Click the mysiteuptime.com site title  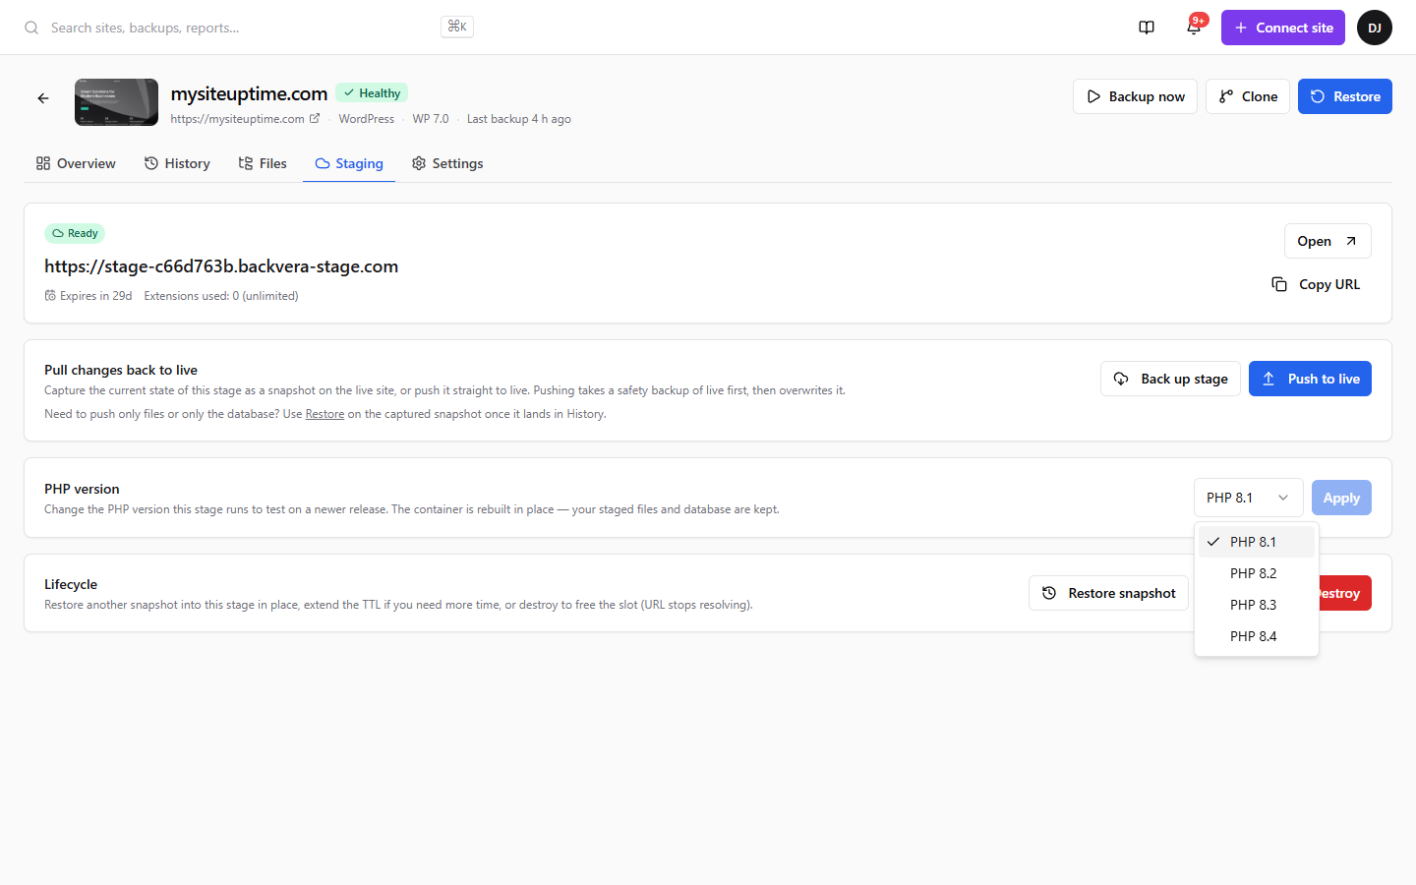249,93
